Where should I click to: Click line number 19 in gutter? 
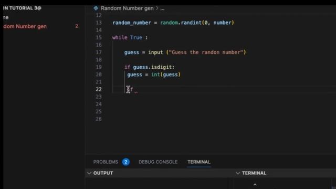point(99,67)
